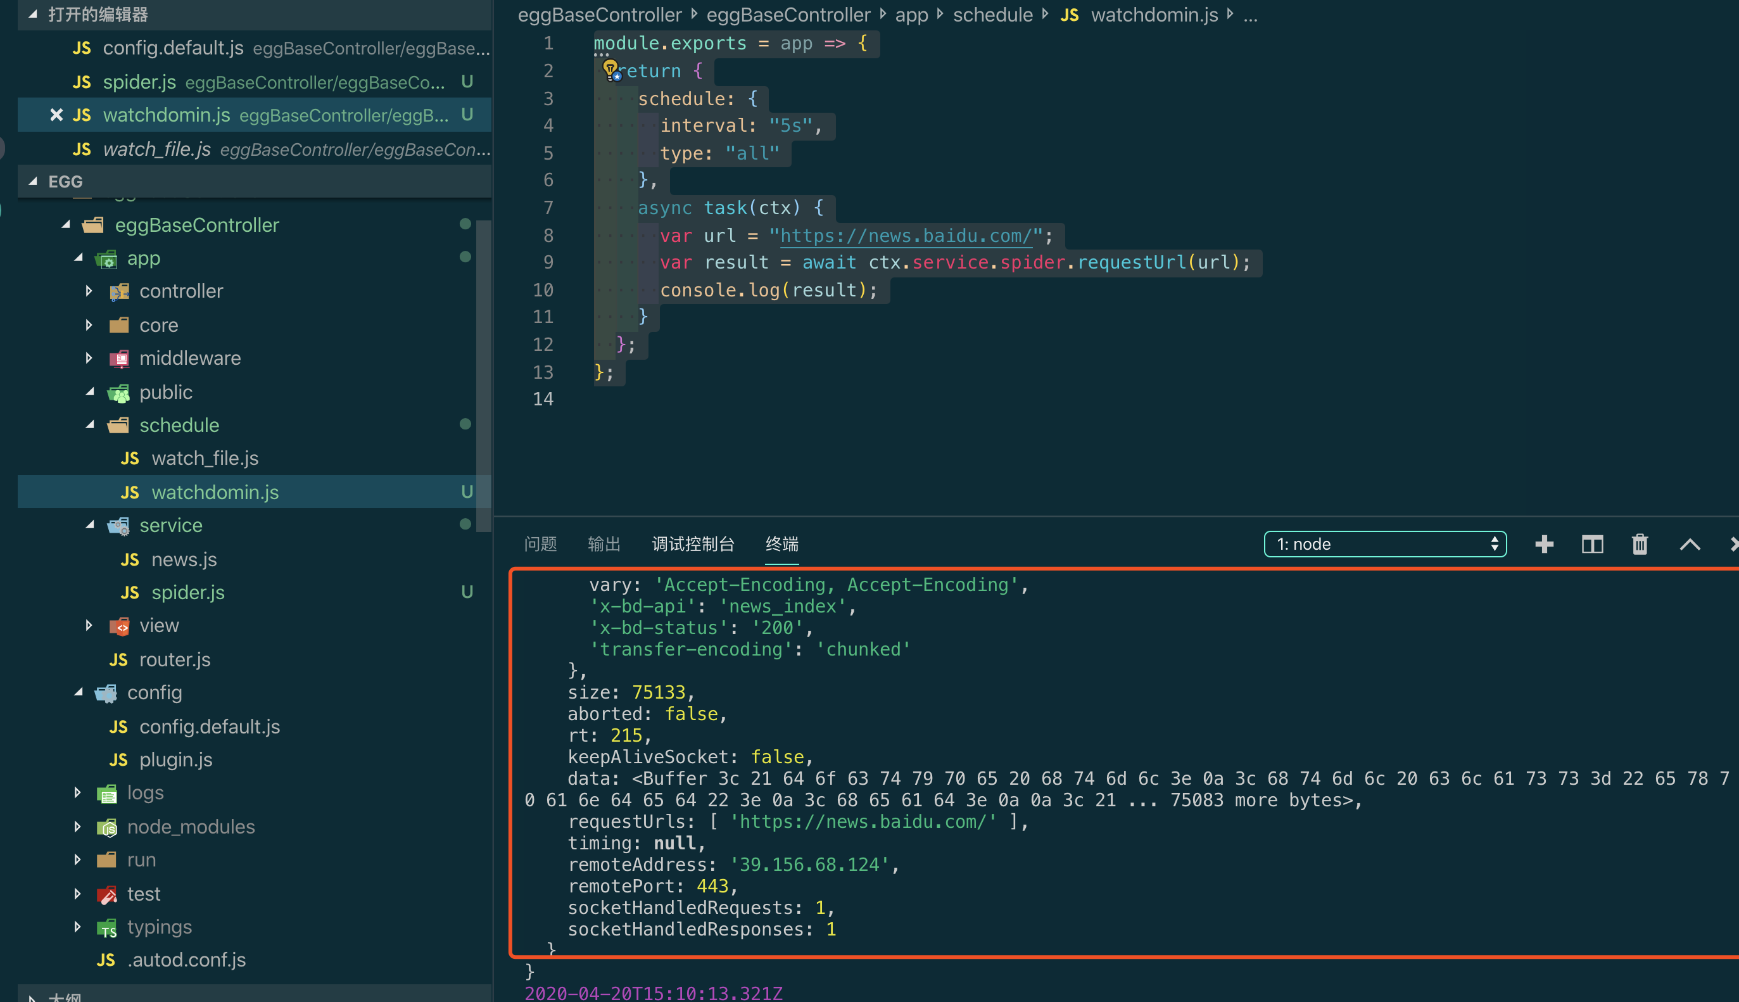This screenshot has width=1739, height=1002.
Task: Collapse the config folder
Action: (x=79, y=692)
